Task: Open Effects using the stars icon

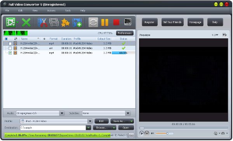Action: (65, 22)
